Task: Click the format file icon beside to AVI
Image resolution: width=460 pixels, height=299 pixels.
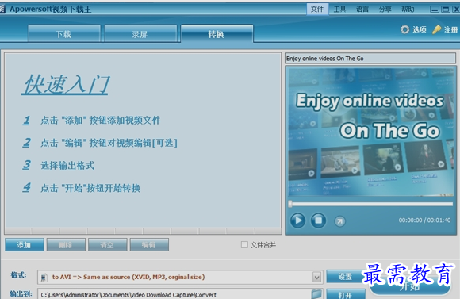Action: (x=44, y=278)
